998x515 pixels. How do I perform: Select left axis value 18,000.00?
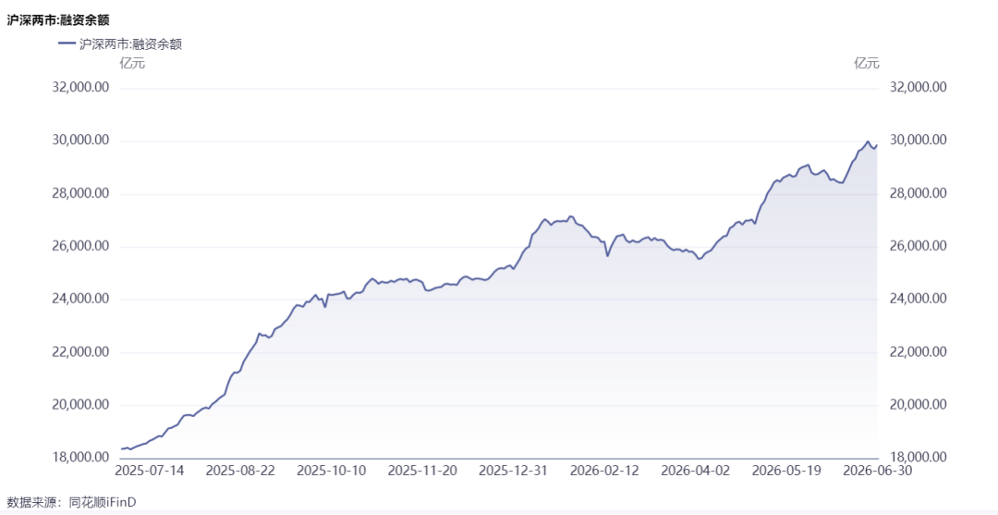click(x=80, y=458)
